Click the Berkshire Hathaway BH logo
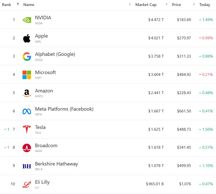 click(27, 166)
